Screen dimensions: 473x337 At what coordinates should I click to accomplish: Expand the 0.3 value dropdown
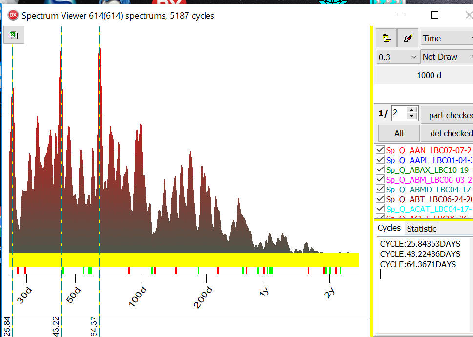(x=398, y=57)
